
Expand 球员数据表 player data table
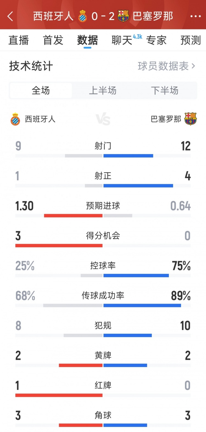[x=166, y=66]
